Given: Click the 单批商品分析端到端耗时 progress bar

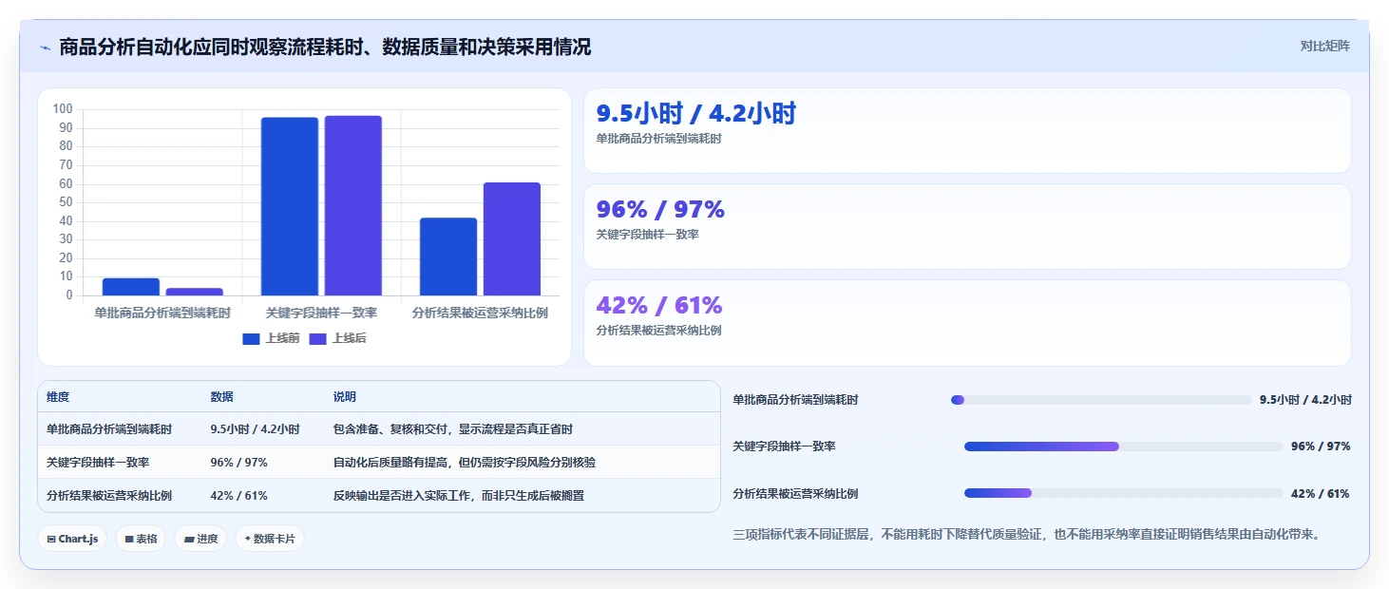Looking at the screenshot, I should (1101, 400).
